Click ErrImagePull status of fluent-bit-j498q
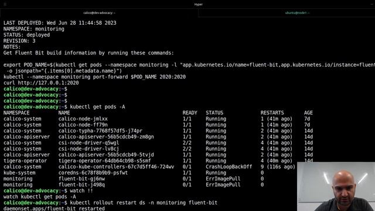This screenshot has width=375, height=211. 223,185
